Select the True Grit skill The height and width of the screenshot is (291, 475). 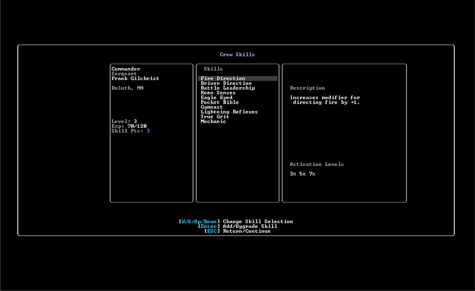[215, 117]
